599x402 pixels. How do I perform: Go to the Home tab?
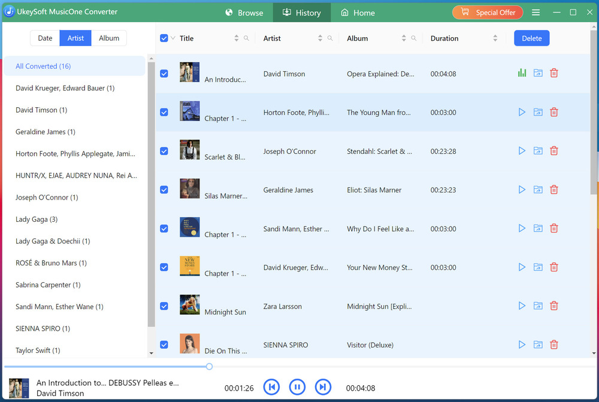[x=358, y=13]
